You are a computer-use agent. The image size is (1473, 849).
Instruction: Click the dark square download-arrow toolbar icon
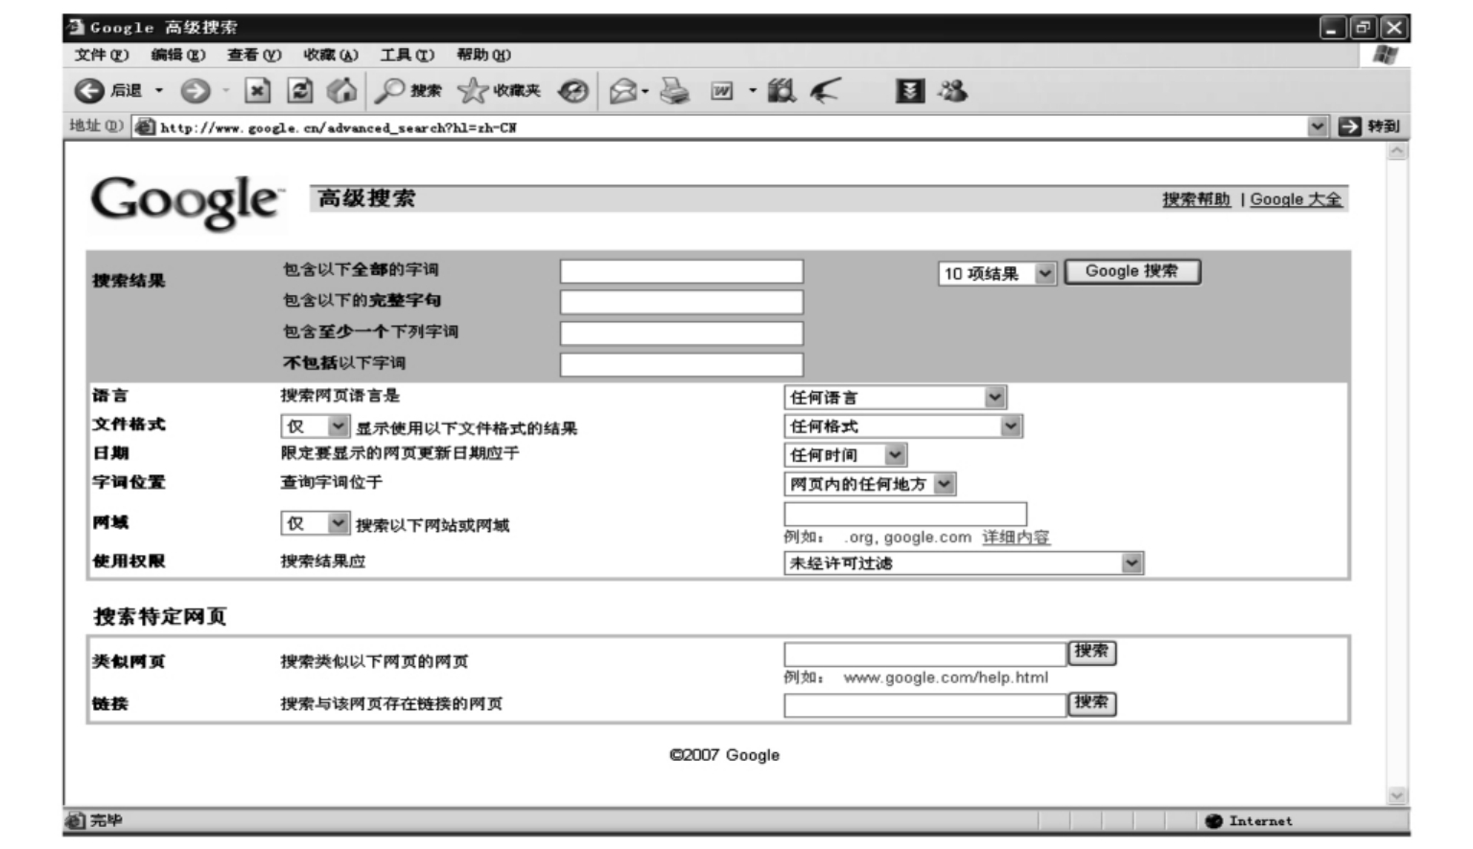[x=909, y=91]
